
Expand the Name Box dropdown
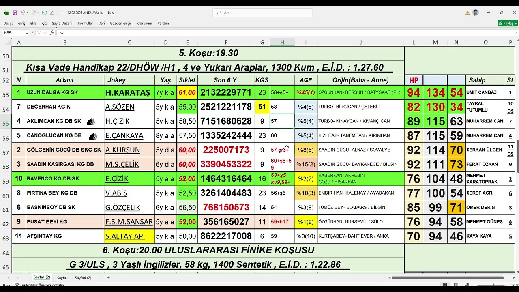coord(27,33)
